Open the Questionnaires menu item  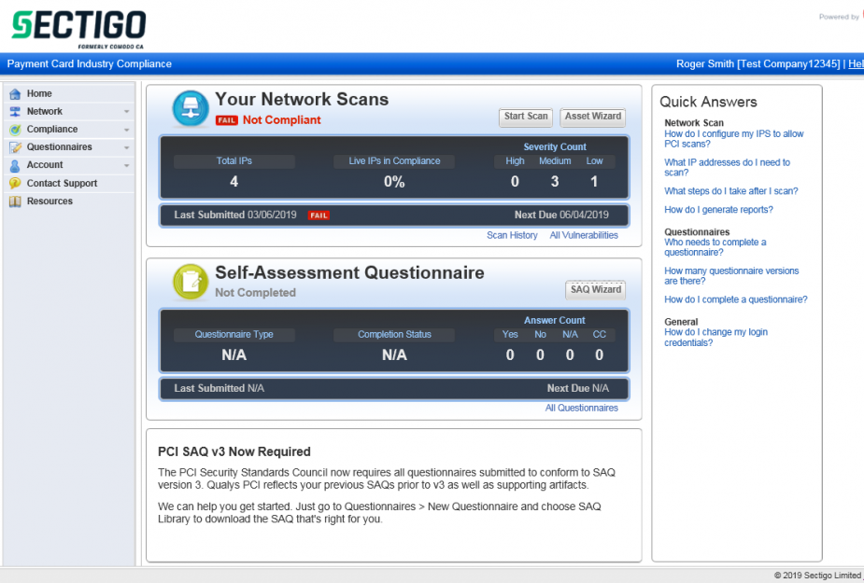tap(69, 147)
